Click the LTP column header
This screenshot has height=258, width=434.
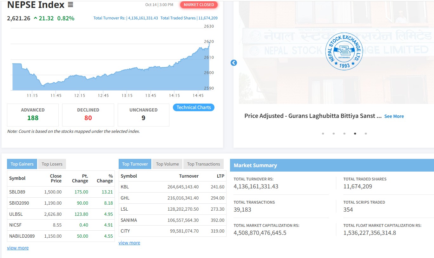pos(220,176)
